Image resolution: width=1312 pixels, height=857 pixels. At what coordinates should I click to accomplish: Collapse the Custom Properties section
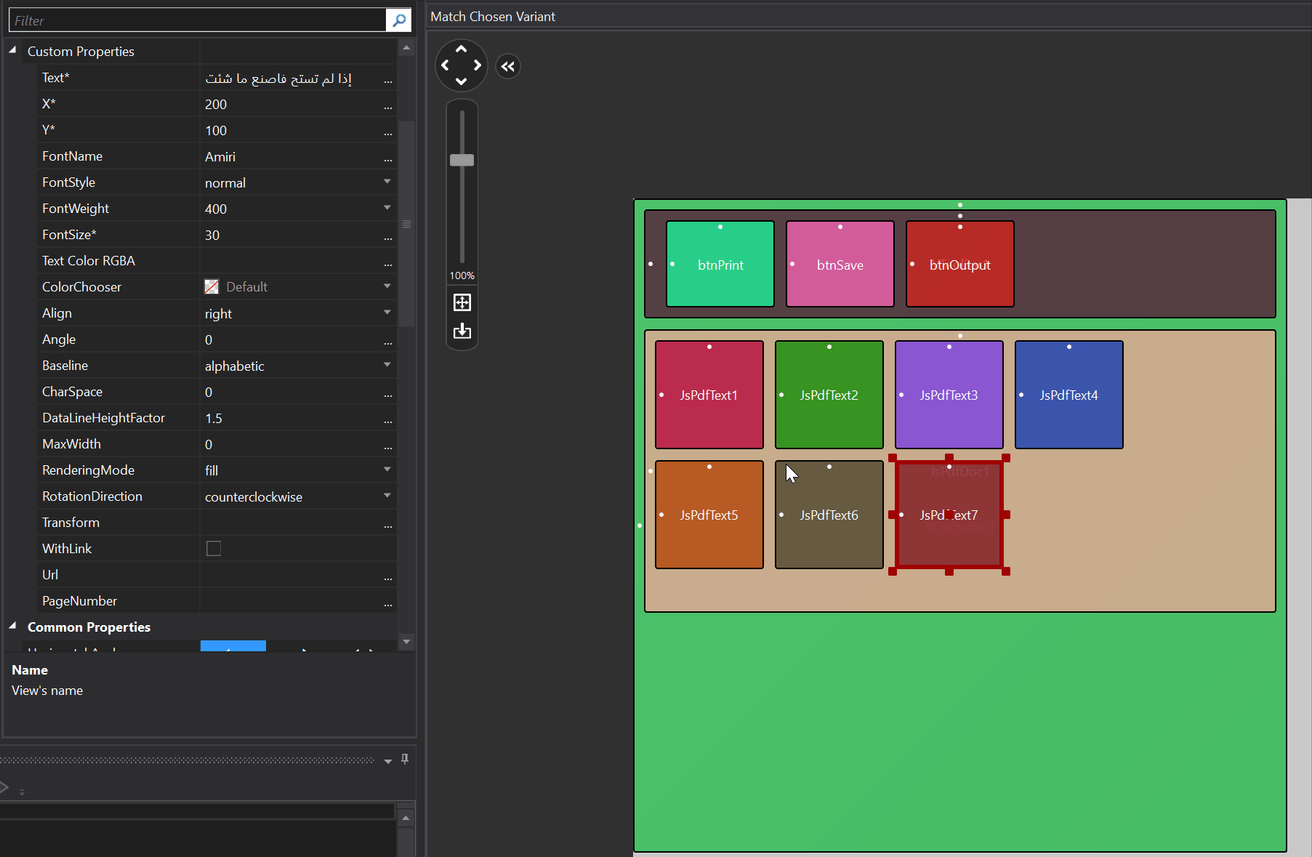point(12,51)
